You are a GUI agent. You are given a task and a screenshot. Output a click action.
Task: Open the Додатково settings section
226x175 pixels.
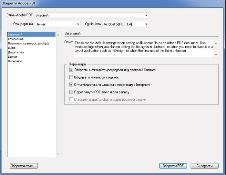click(16, 52)
